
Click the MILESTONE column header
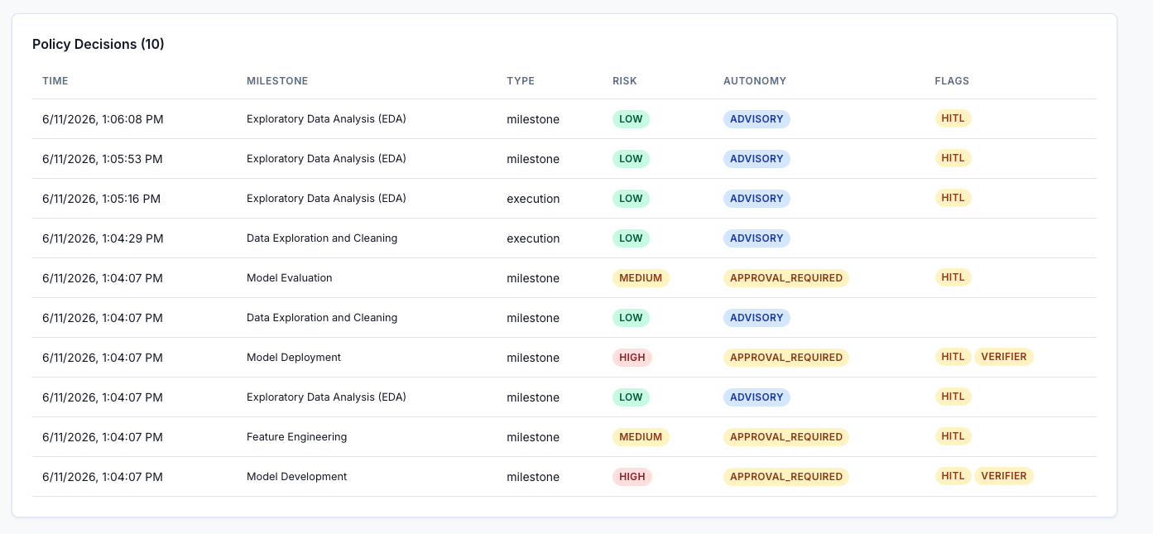(277, 81)
